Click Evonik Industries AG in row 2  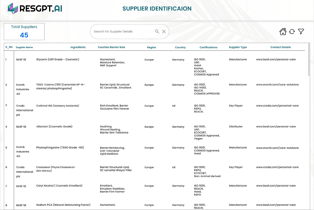23,89
